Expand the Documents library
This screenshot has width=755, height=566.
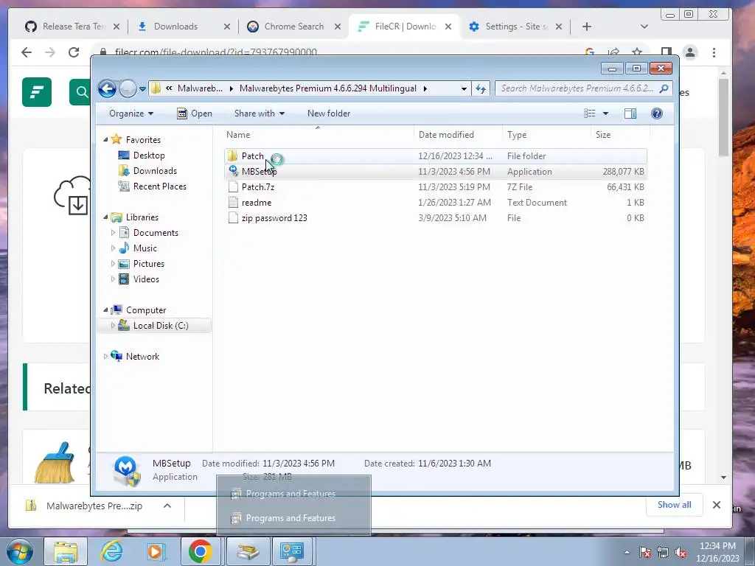coord(113,232)
